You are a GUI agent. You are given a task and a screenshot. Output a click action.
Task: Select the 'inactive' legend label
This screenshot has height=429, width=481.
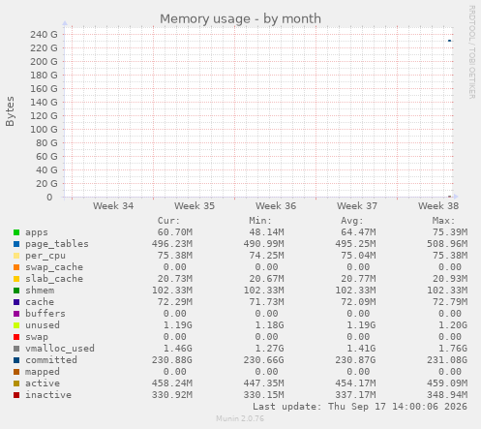tap(48, 395)
